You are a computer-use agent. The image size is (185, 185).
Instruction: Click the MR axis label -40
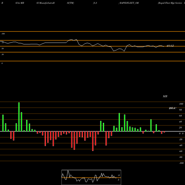point(181,145)
